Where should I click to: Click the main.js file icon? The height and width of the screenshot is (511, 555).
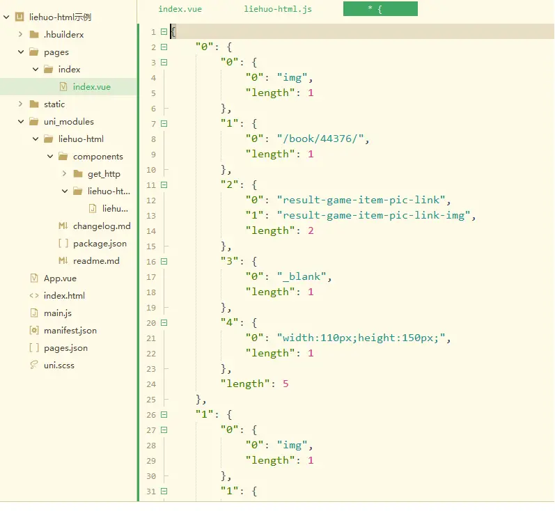click(x=34, y=313)
